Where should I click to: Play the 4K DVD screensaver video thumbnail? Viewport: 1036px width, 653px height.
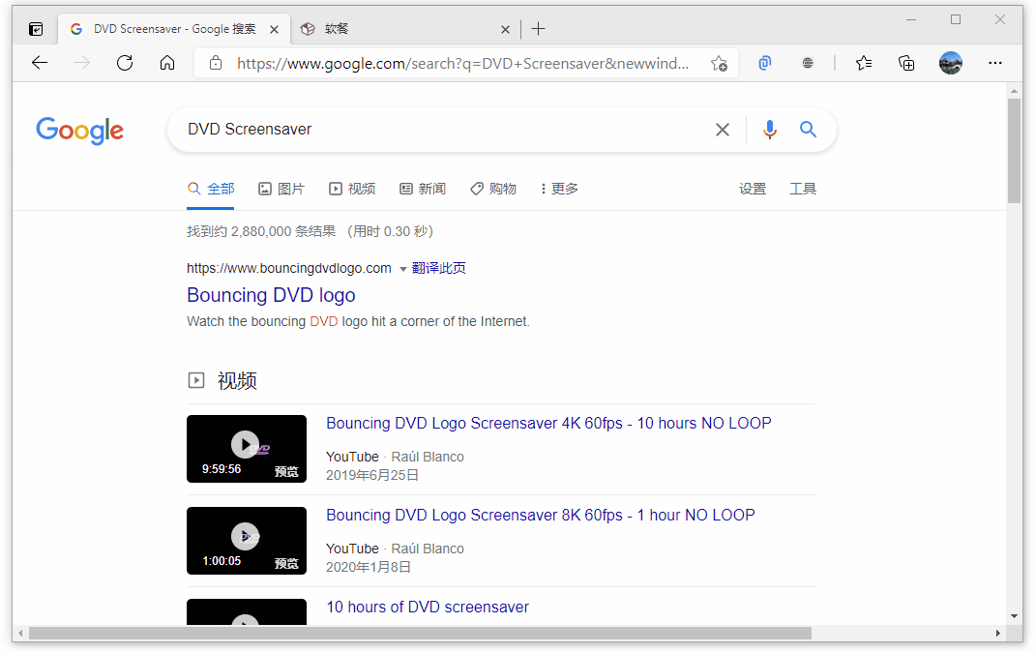pyautogui.click(x=246, y=444)
